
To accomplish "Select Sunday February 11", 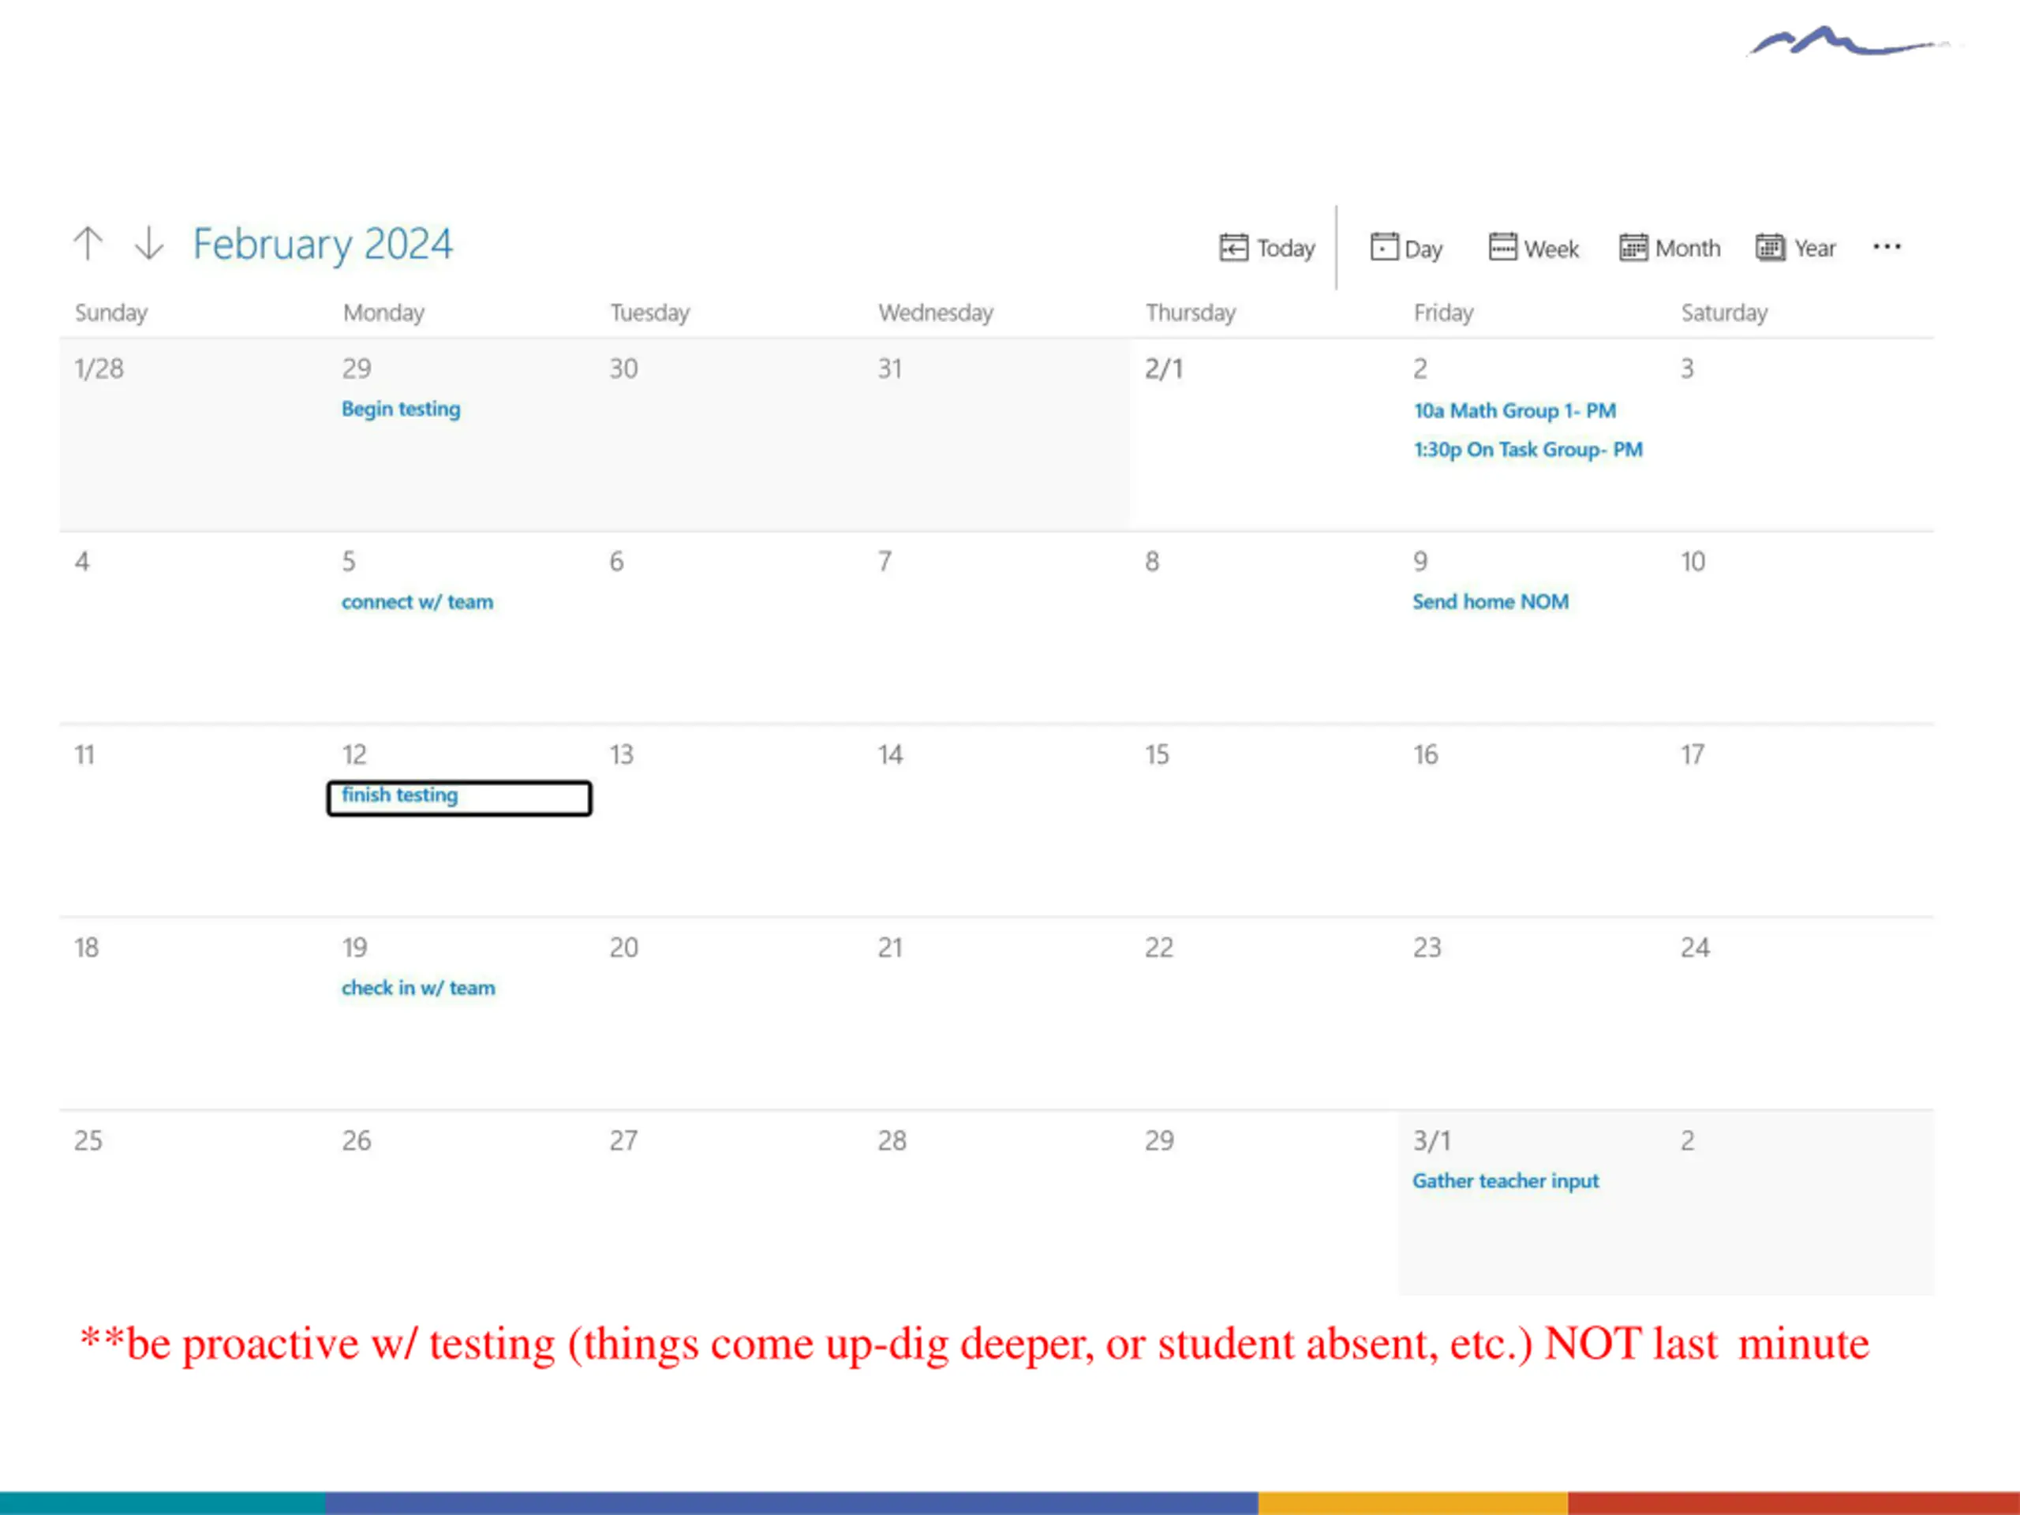I will click(x=84, y=755).
